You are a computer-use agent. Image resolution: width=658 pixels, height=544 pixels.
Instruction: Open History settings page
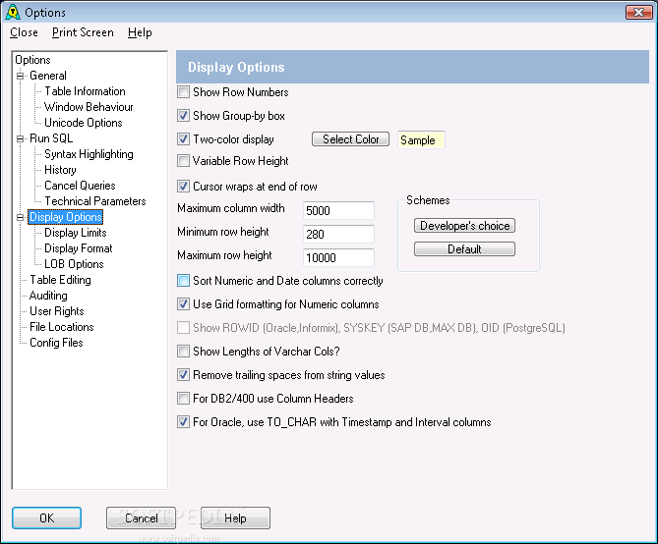pos(60,170)
